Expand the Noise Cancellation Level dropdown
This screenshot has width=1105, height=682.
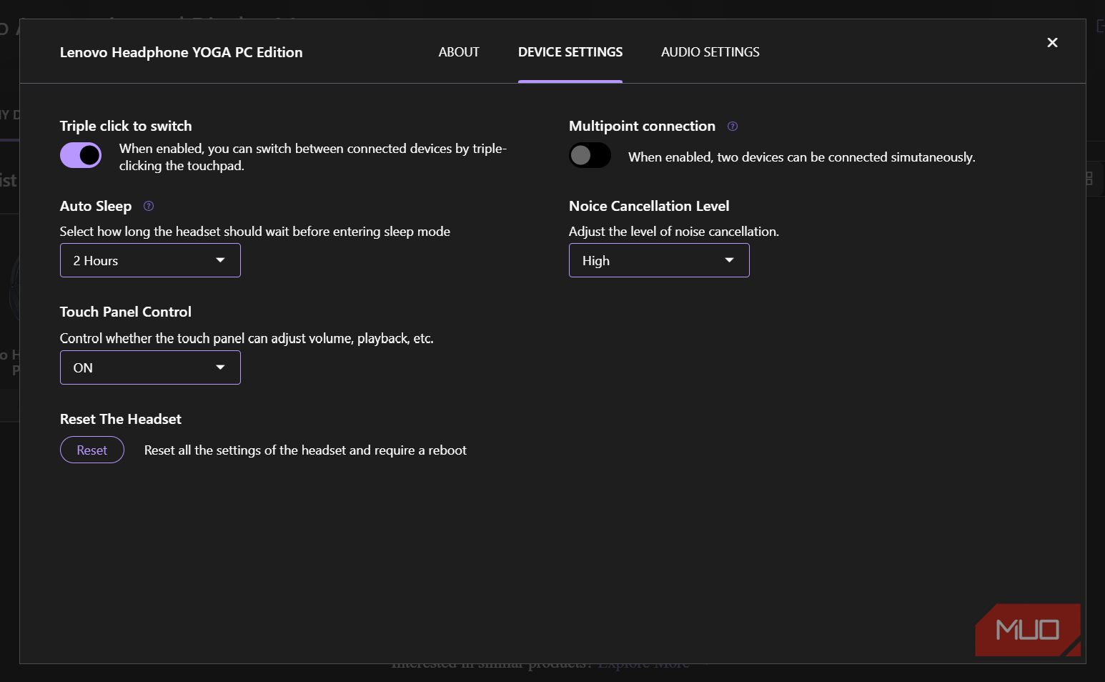(x=659, y=260)
